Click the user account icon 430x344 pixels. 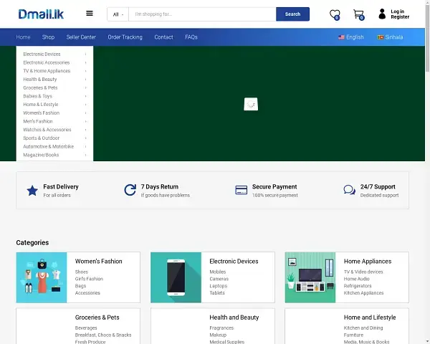point(382,14)
